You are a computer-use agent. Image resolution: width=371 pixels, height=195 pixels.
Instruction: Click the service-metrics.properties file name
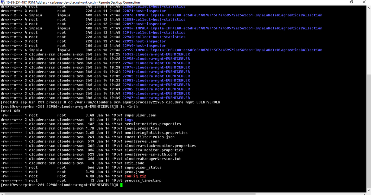pyautogui.click(x=153, y=124)
